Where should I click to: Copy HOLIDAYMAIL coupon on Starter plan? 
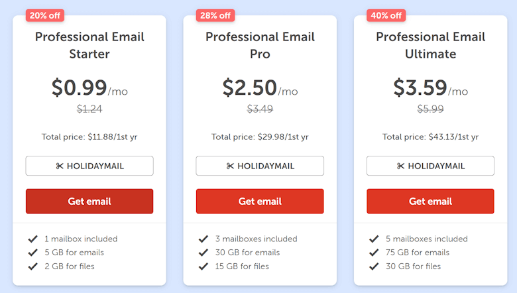pos(89,166)
